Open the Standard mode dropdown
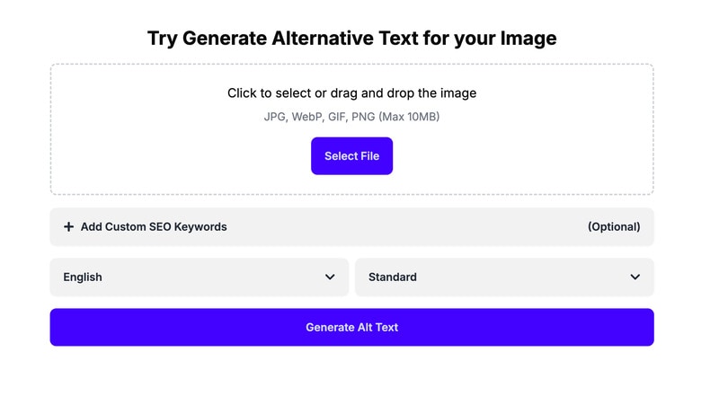The height and width of the screenshot is (396, 719). (x=504, y=277)
